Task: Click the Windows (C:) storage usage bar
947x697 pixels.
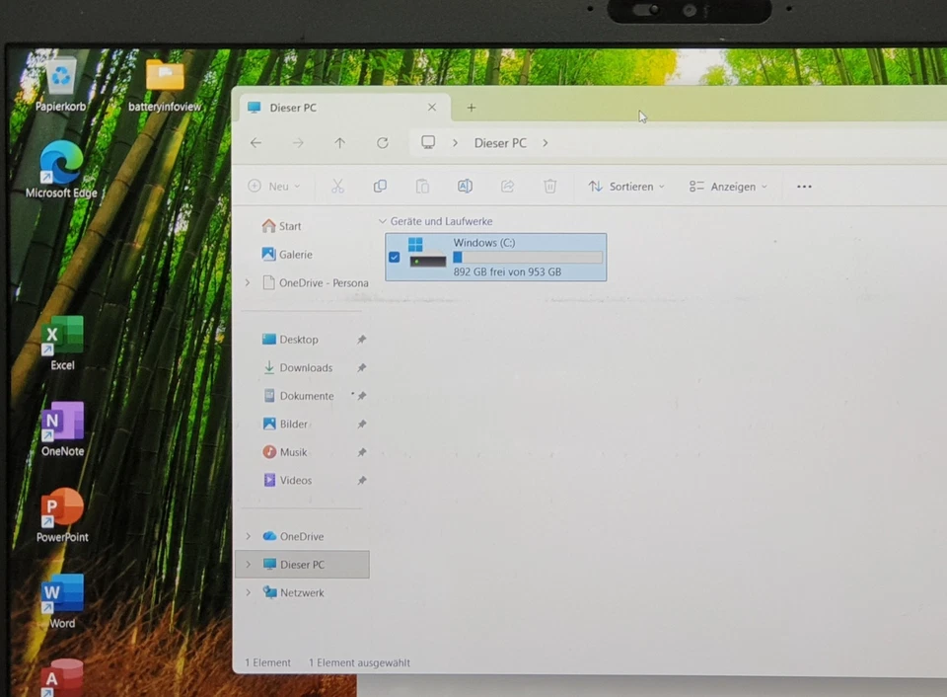Action: (x=528, y=257)
